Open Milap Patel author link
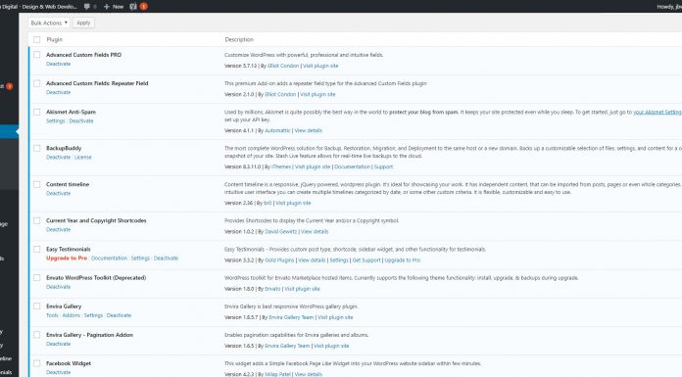This screenshot has width=682, height=377. tap(278, 374)
